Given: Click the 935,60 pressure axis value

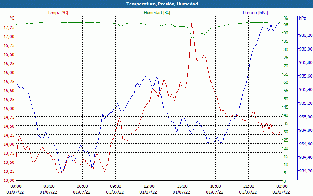Looking at the screenshot, I should (306, 76).
